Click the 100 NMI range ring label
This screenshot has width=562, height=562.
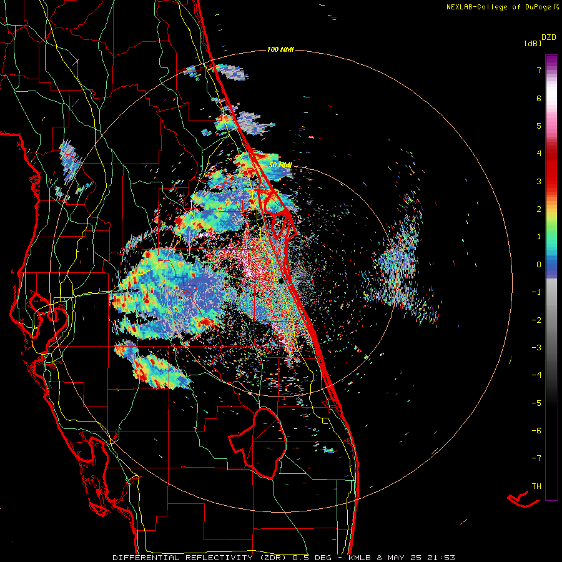[x=280, y=49]
